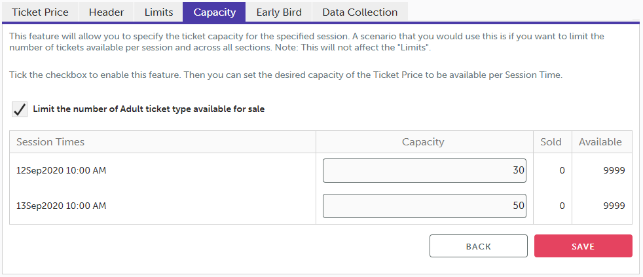The image size is (643, 277).
Task: Click Available value for 13Sep2020 session
Action: (614, 206)
